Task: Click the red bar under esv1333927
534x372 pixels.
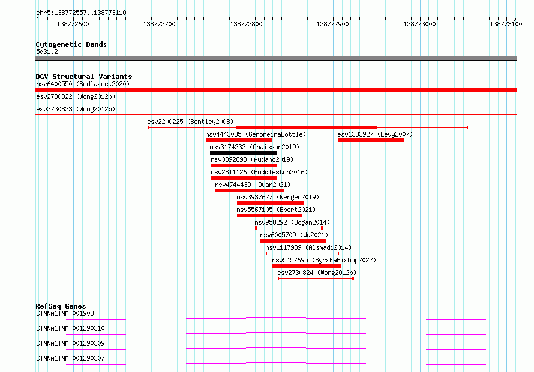Action: tap(371, 140)
